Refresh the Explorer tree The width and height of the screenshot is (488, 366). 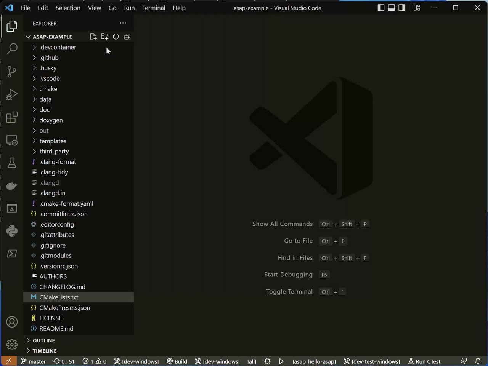[x=116, y=37]
